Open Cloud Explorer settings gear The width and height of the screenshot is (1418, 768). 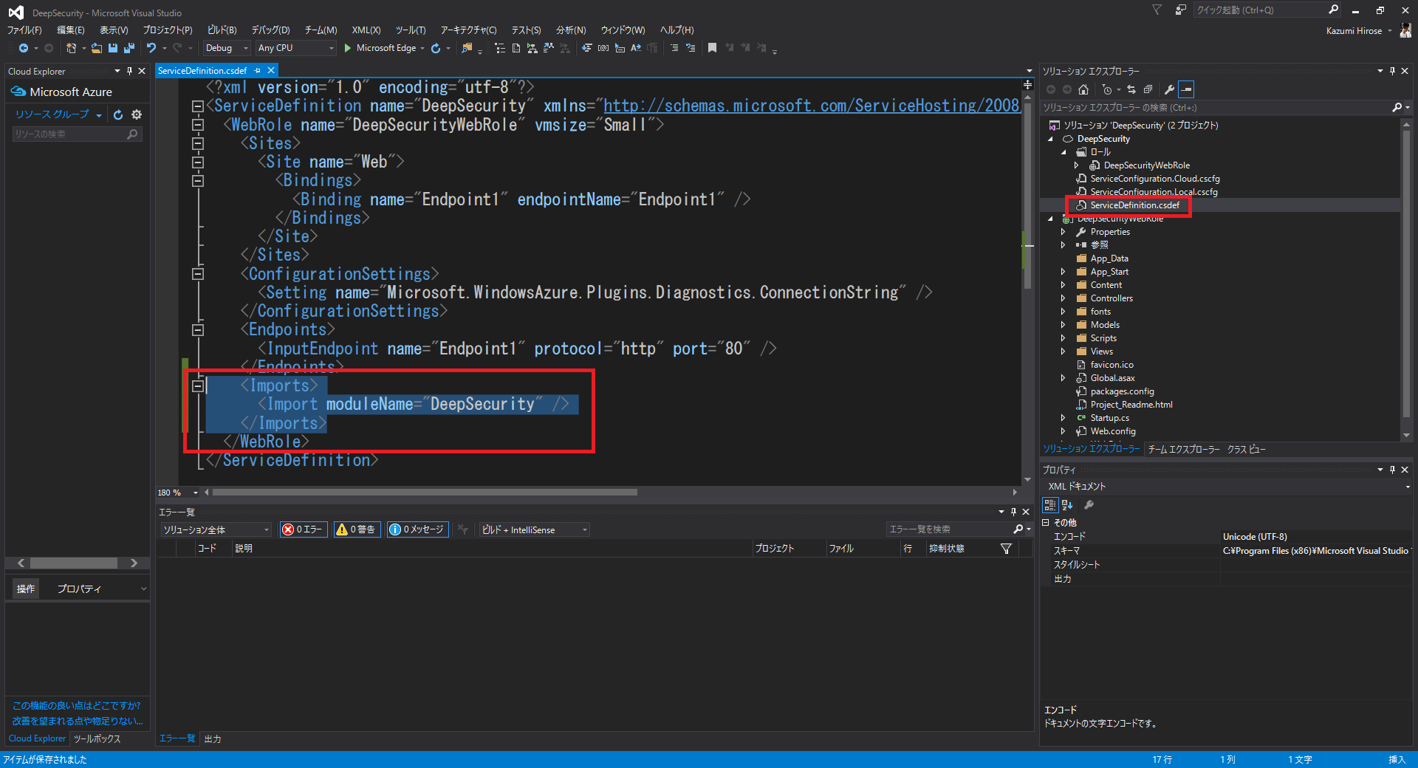[x=137, y=114]
